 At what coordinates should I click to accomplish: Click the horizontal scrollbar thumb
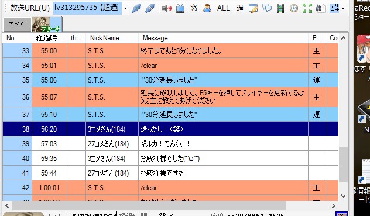tap(149, 205)
